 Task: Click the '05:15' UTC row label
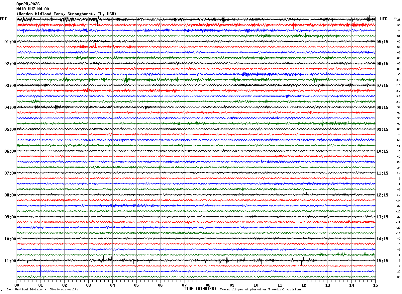382,42
